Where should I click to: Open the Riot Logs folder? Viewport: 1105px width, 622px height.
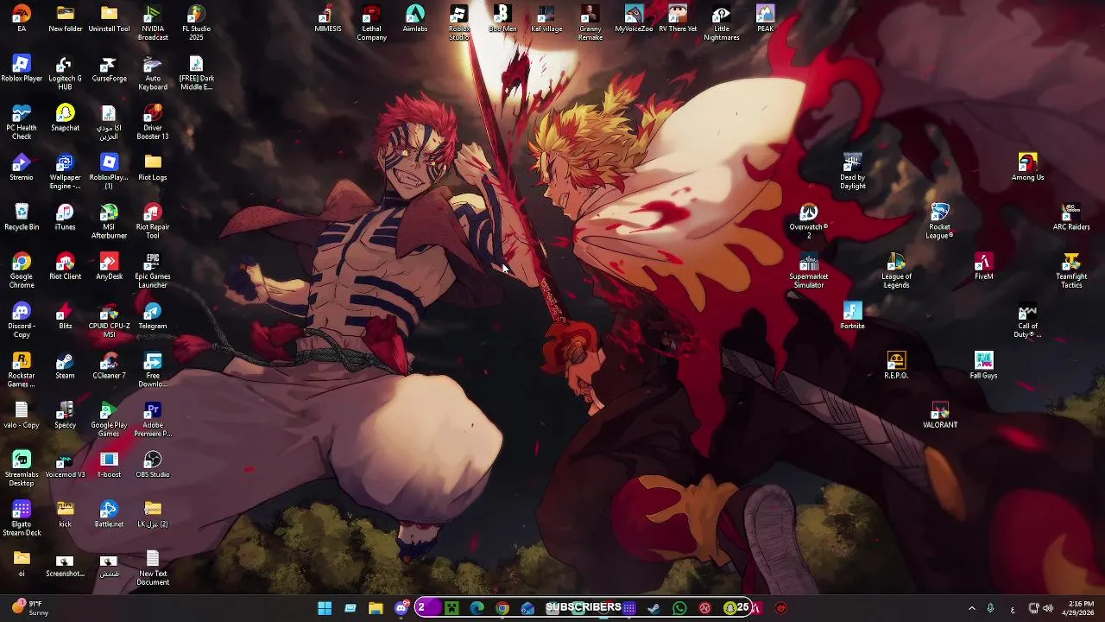coord(153,168)
